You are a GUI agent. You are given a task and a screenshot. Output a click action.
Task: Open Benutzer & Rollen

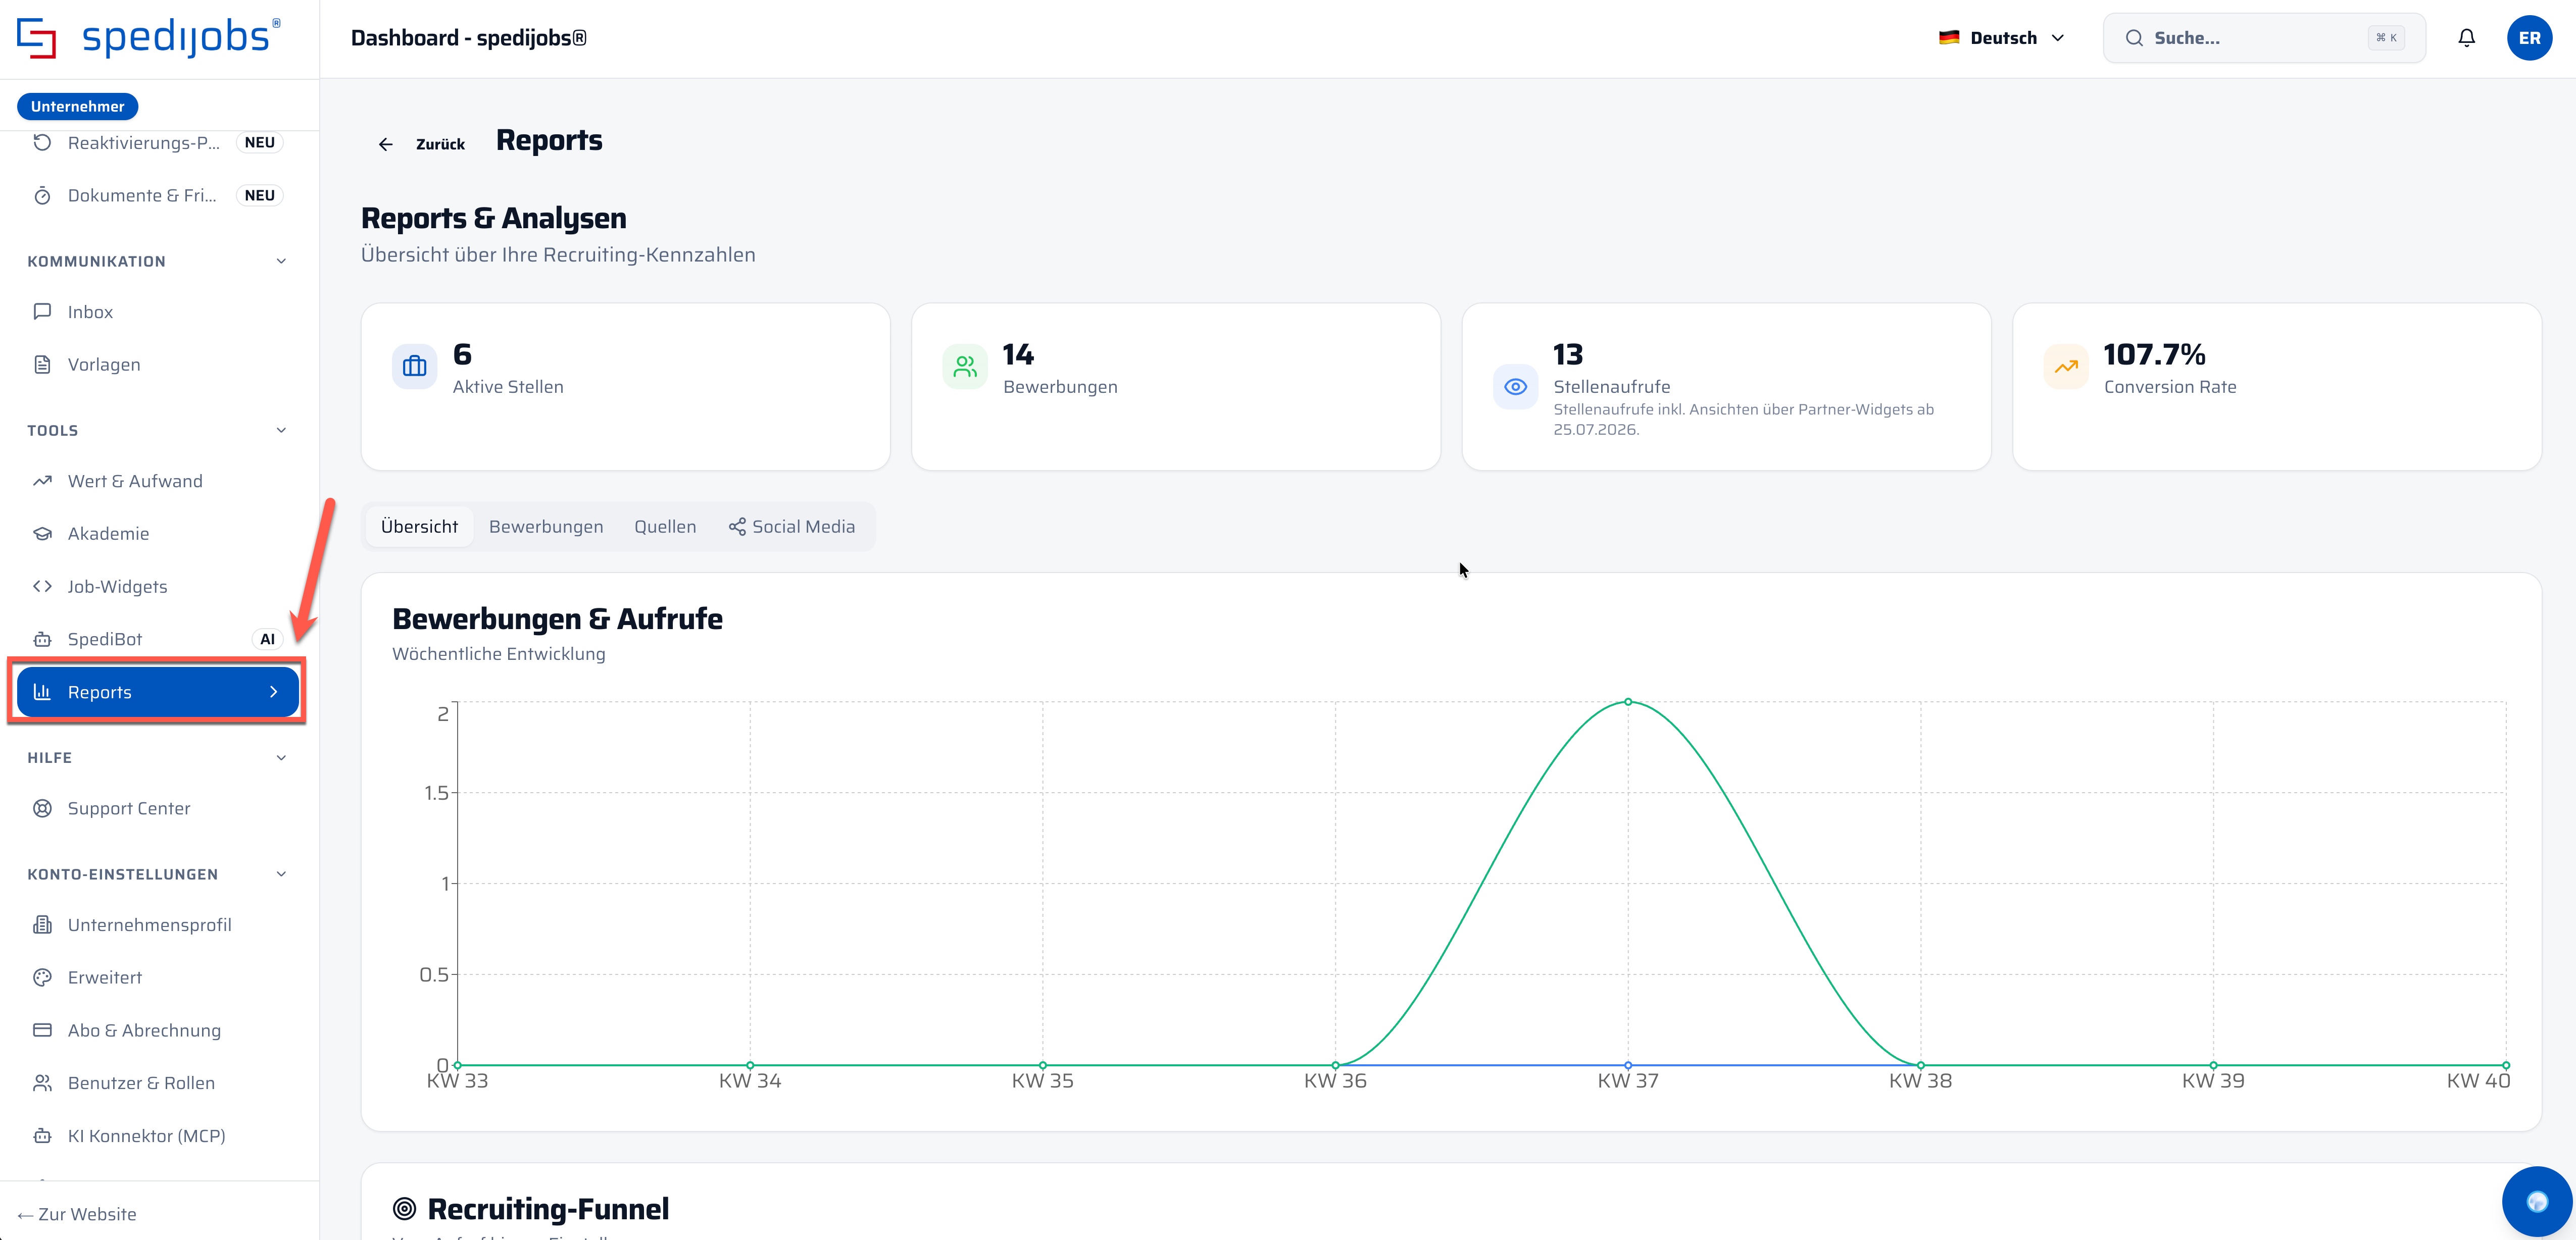pos(158,1083)
